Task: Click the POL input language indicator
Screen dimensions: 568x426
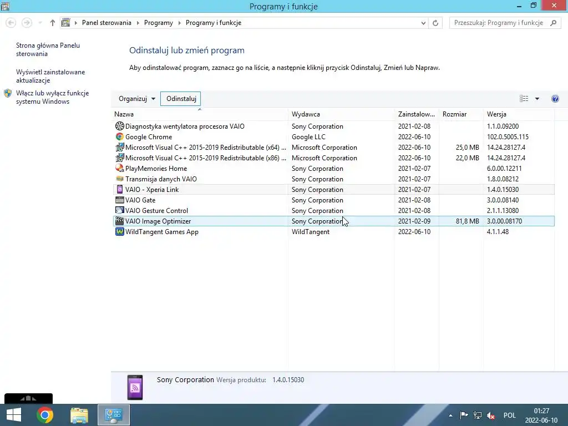Action: pos(509,415)
